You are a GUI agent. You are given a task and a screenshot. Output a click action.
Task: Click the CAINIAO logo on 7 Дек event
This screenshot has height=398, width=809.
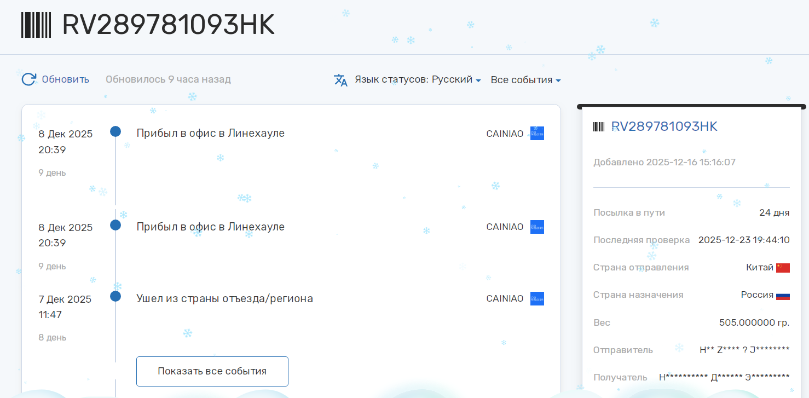(537, 298)
